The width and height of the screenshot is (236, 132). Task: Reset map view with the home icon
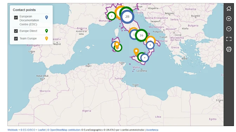(x=229, y=8)
